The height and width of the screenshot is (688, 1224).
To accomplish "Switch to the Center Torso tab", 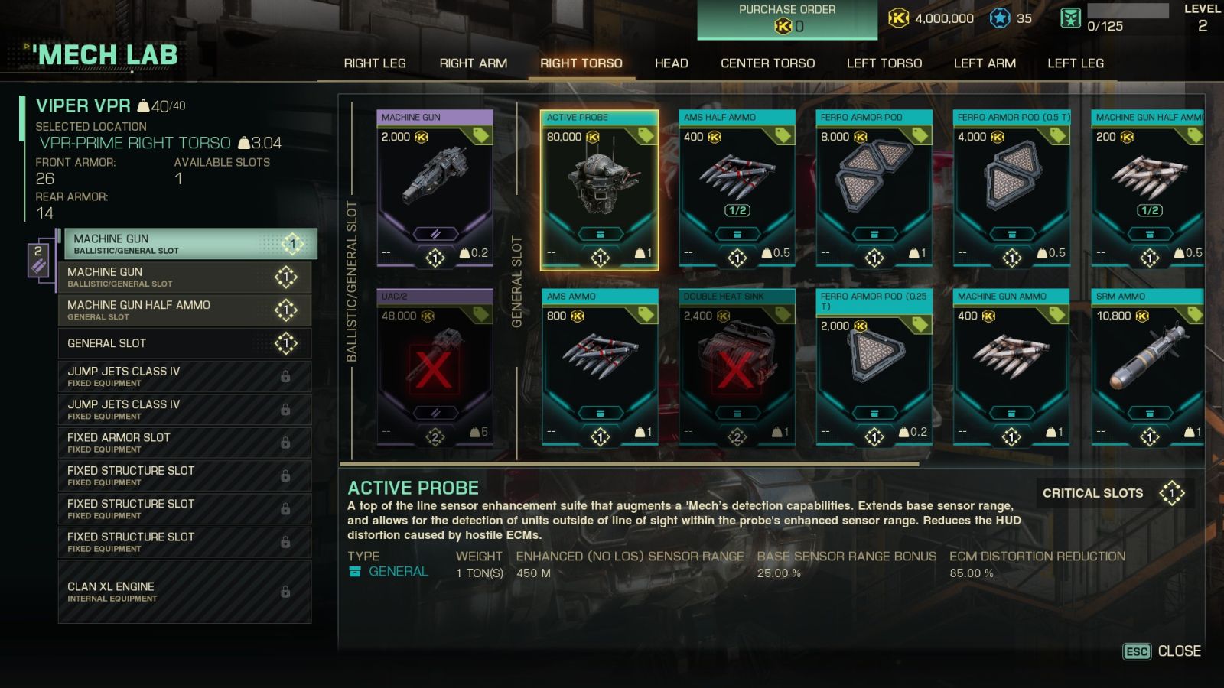I will click(x=767, y=63).
